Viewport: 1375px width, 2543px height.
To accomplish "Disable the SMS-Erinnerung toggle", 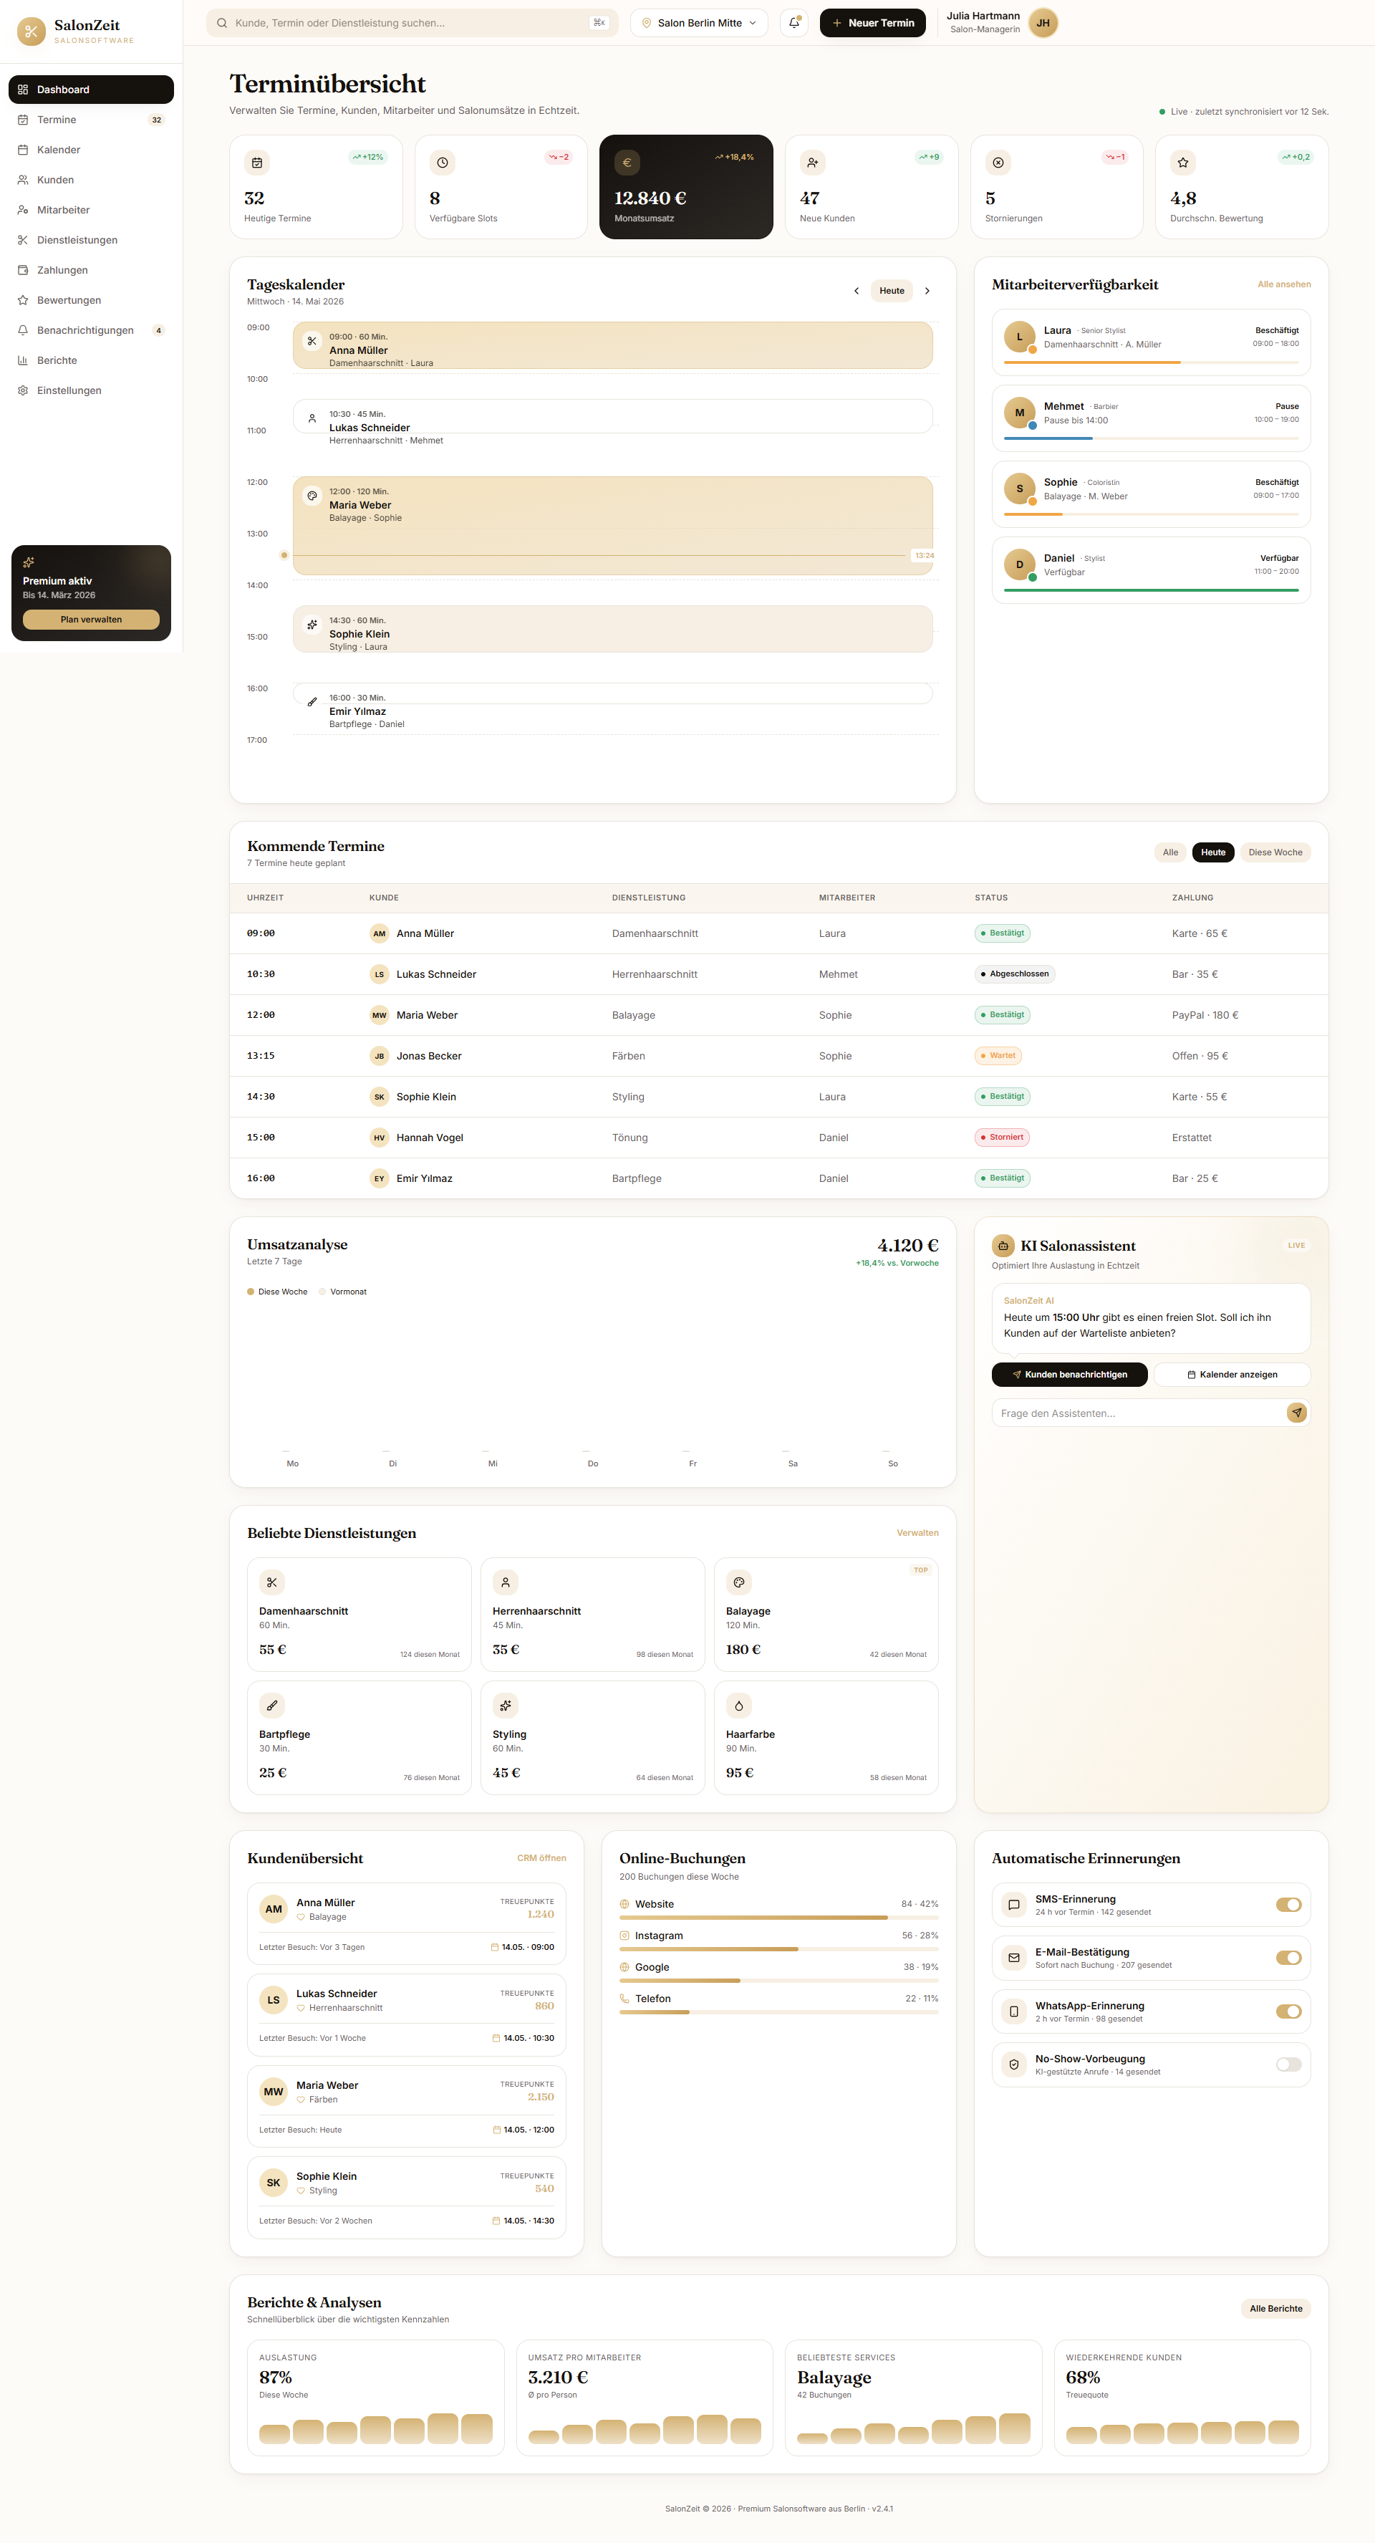I will (x=1288, y=1905).
